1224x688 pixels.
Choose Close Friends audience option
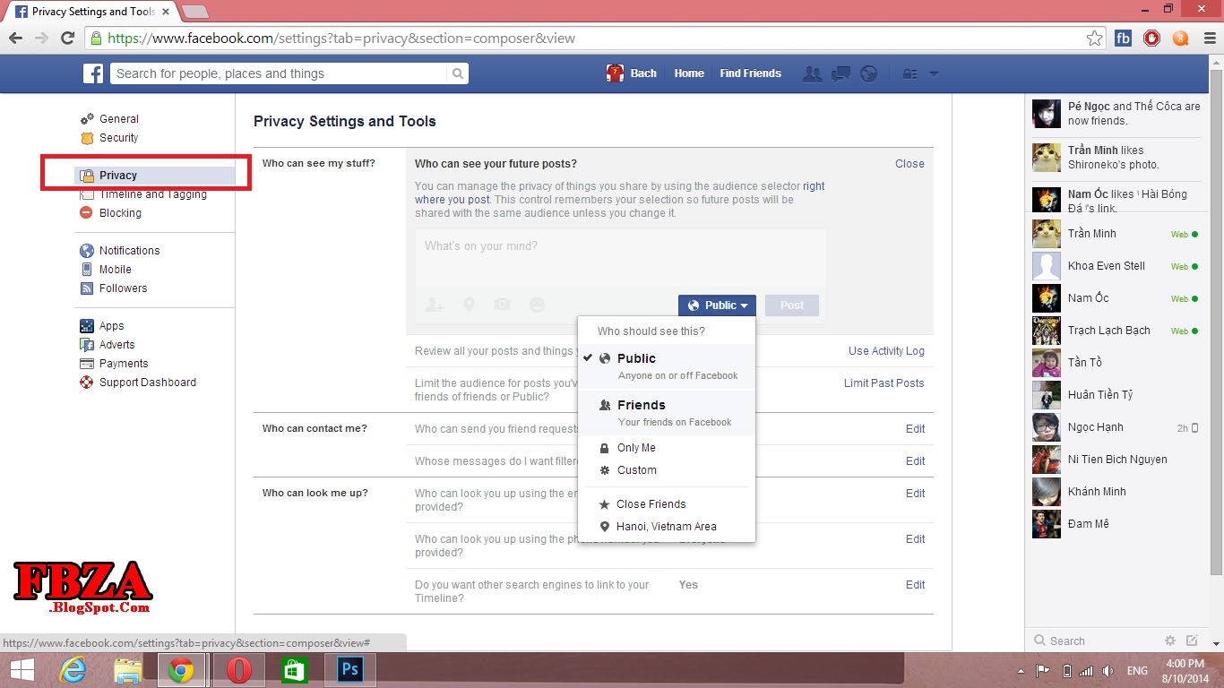point(667,504)
